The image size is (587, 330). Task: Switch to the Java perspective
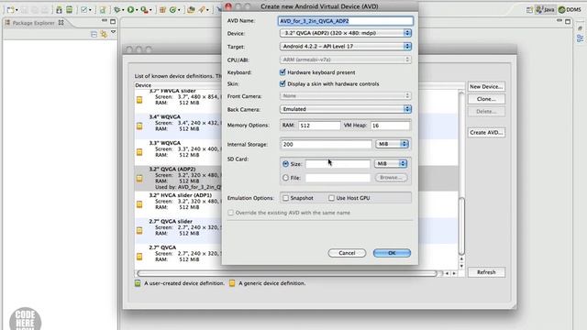coord(545,10)
